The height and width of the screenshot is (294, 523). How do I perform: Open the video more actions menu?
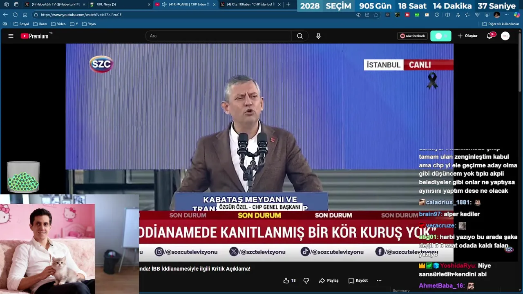click(x=379, y=281)
